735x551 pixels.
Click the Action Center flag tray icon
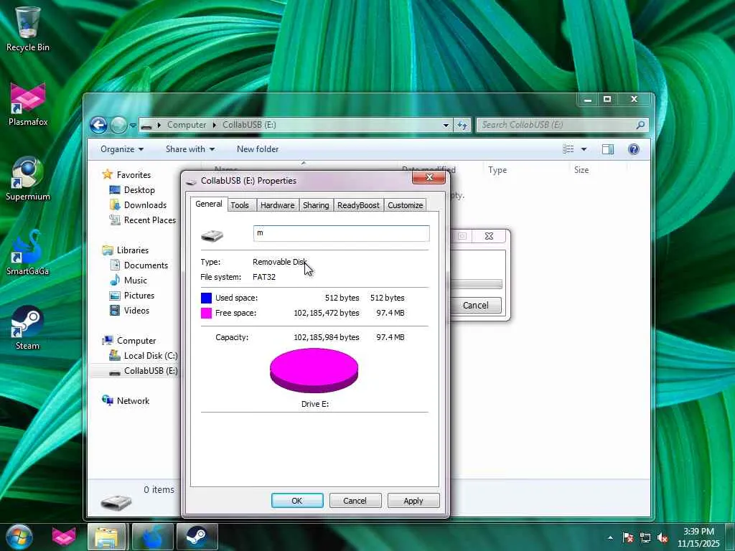coord(628,538)
